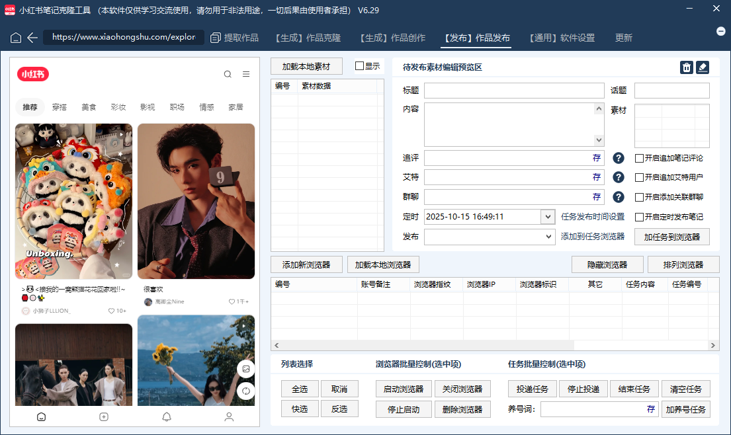Click the profile icon in bottom navigation
The width and height of the screenshot is (731, 435).
[x=229, y=416]
